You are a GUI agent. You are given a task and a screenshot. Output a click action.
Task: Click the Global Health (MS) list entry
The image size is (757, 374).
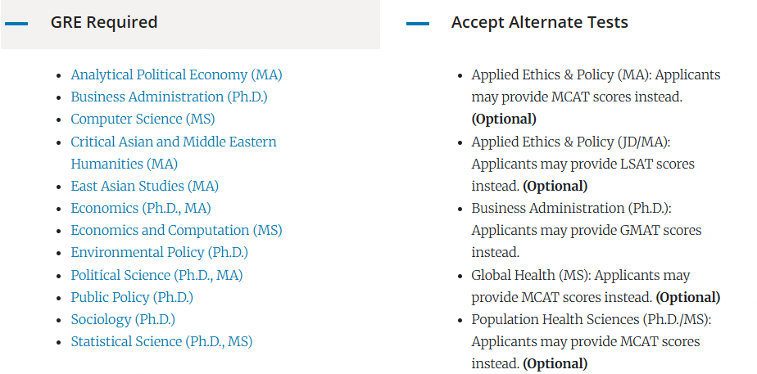(596, 286)
